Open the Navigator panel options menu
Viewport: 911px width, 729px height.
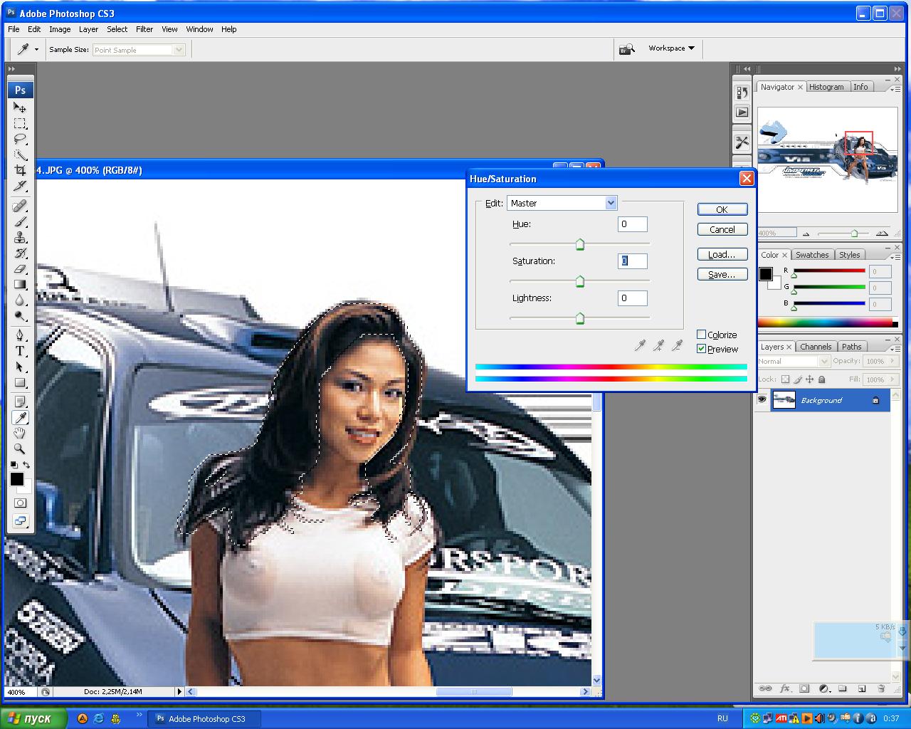pyautogui.click(x=894, y=88)
